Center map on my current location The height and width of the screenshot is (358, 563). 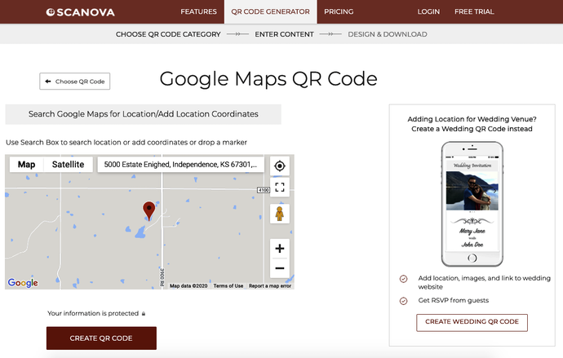[x=280, y=166]
